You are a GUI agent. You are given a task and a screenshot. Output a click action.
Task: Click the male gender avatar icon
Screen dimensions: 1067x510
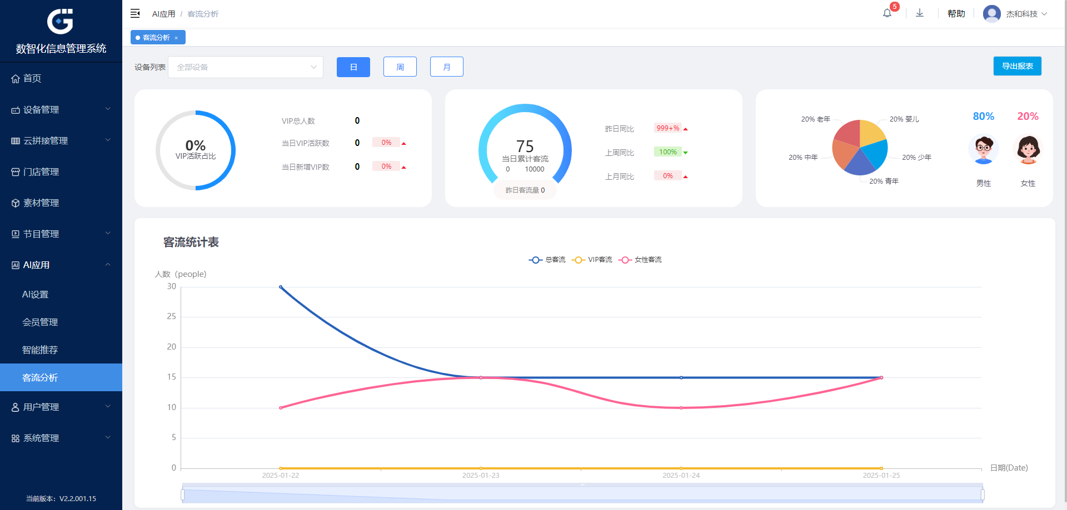pyautogui.click(x=983, y=150)
